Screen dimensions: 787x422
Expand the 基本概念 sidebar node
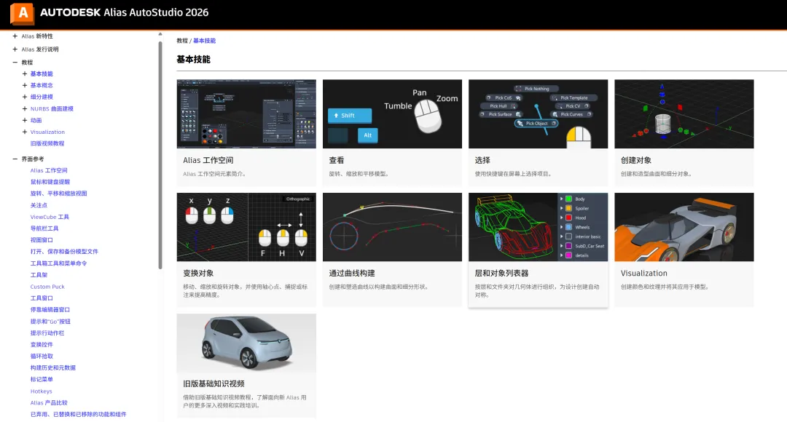tap(25, 85)
